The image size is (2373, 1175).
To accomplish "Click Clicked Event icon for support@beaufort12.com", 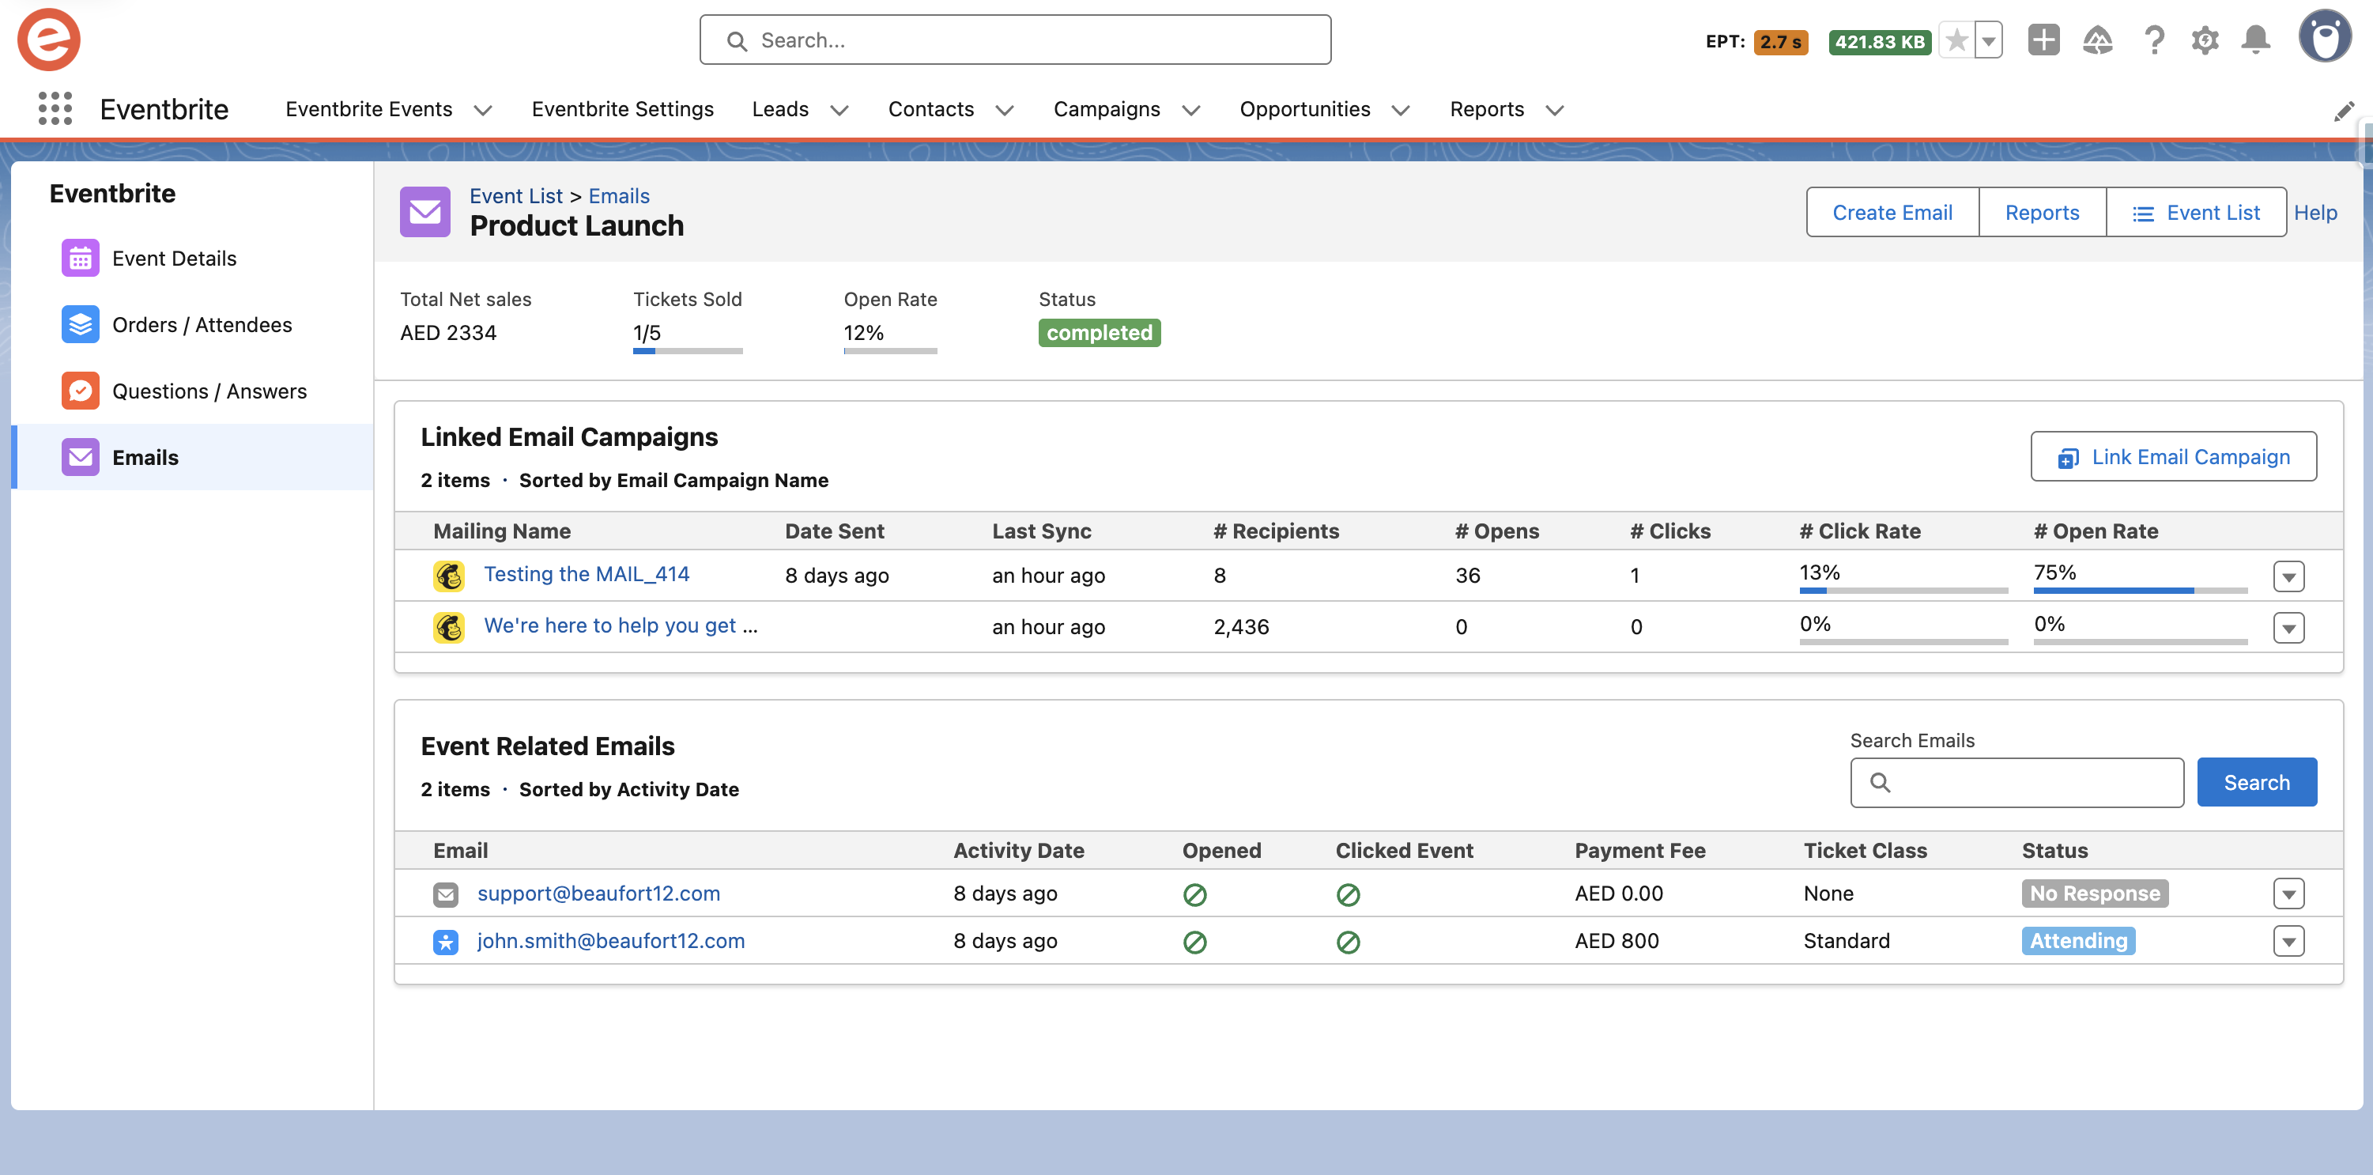I will pos(1348,894).
